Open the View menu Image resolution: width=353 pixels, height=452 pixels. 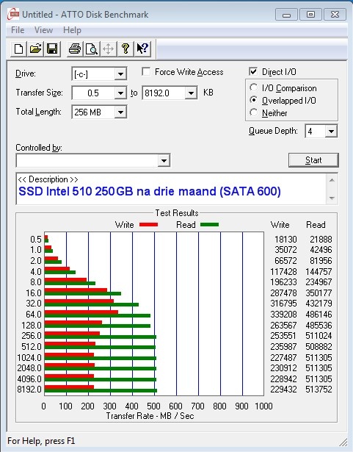tap(43, 30)
